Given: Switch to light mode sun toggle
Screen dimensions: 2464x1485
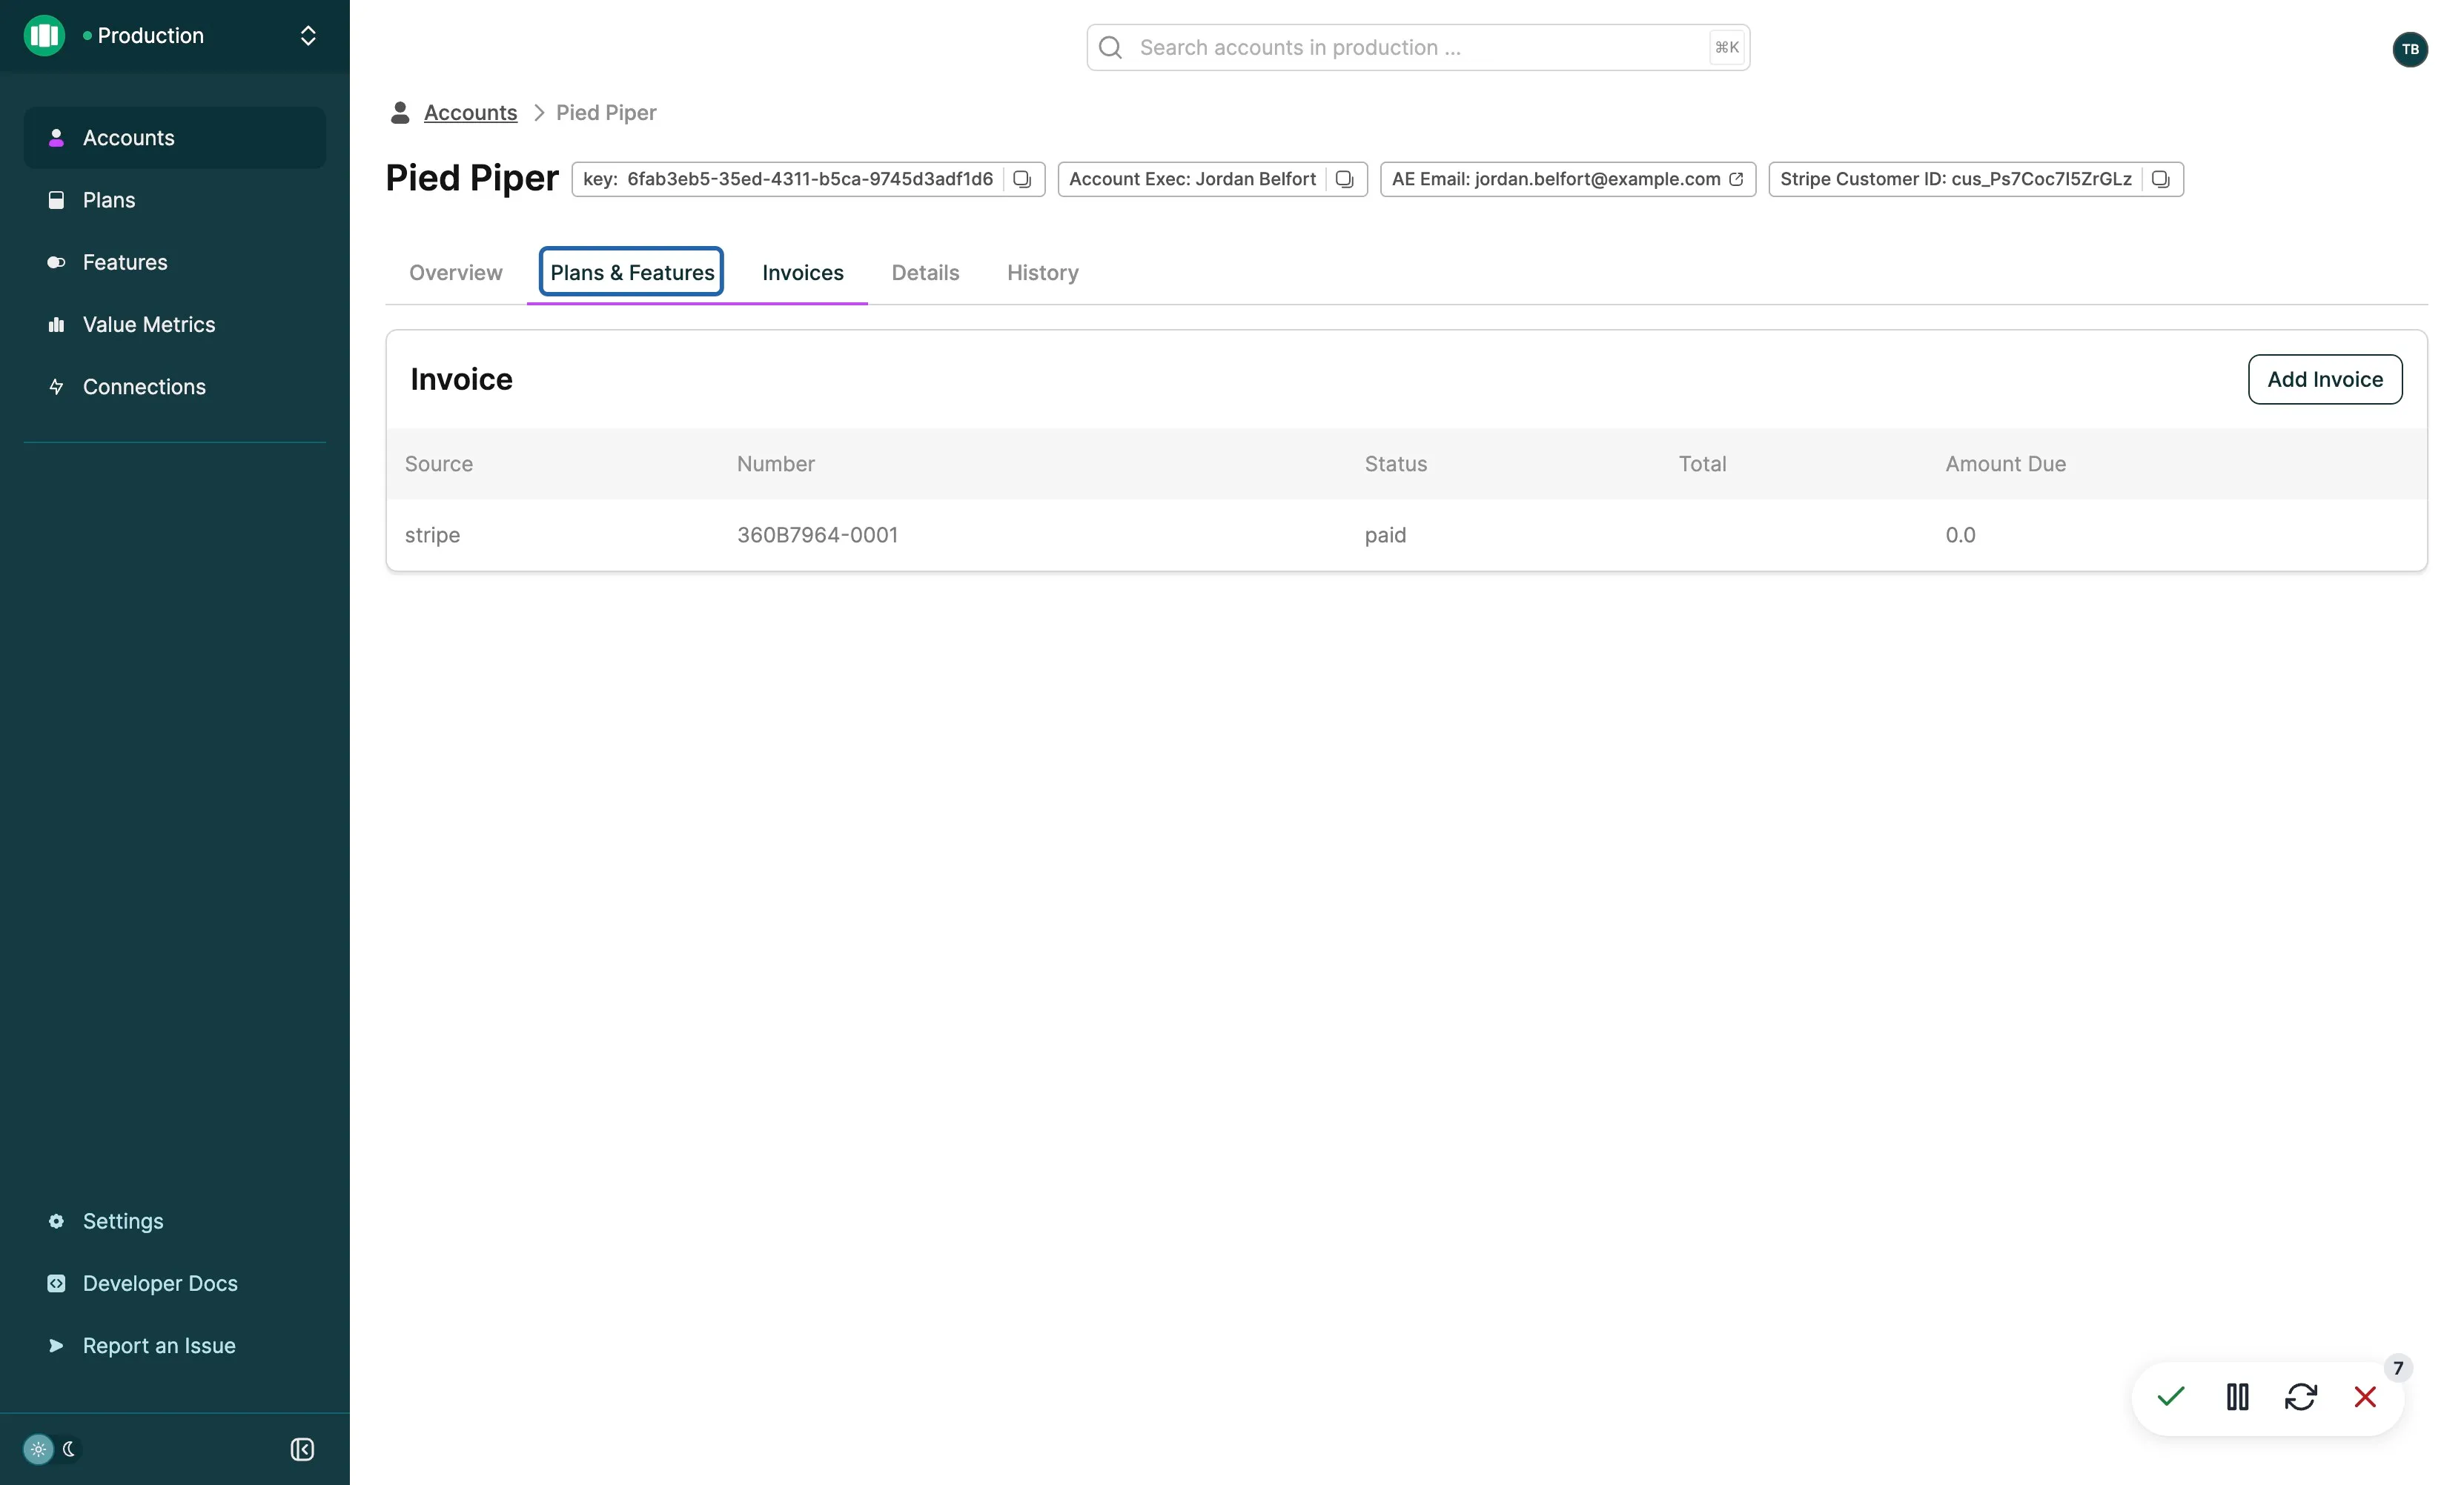Looking at the screenshot, I should pos(38,1449).
